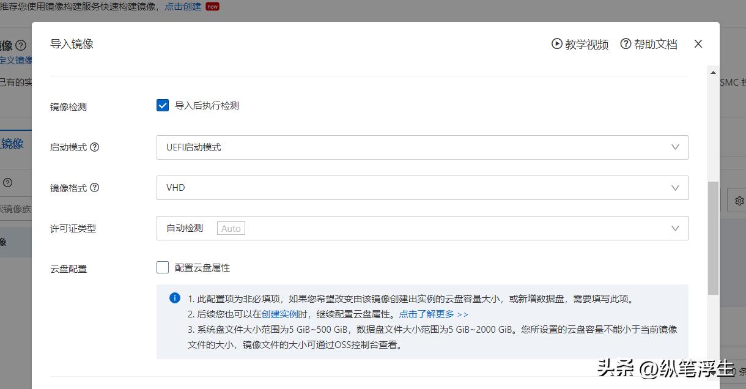Select the 镜像 tab on the left
Viewport: 746px width, 389px height.
[x=11, y=143]
